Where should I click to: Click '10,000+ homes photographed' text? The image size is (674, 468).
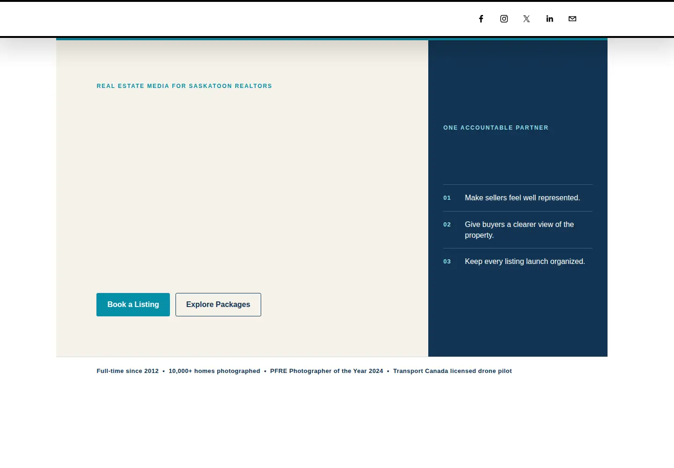pos(214,371)
